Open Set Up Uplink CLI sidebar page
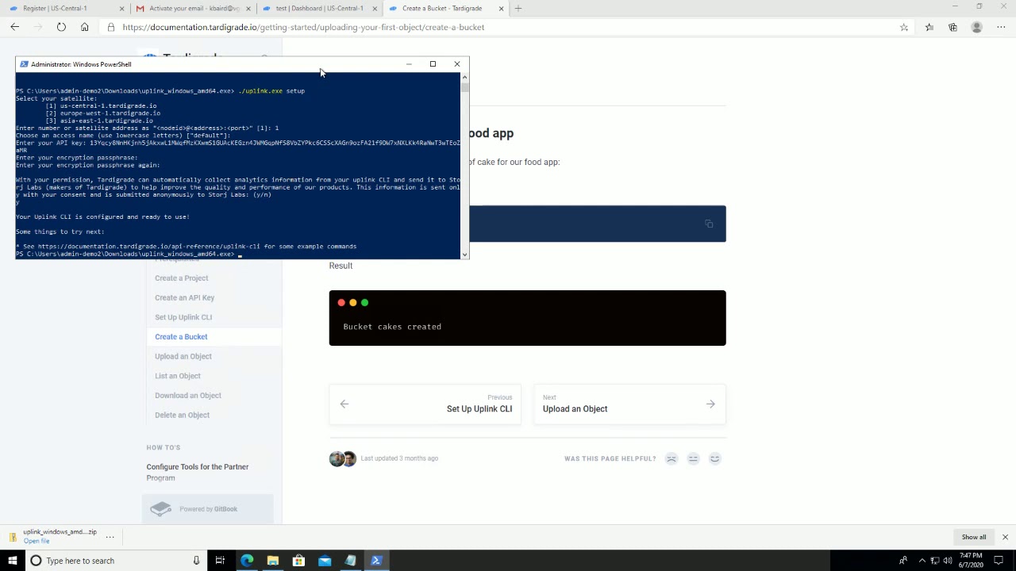The height and width of the screenshot is (571, 1016). [x=183, y=317]
